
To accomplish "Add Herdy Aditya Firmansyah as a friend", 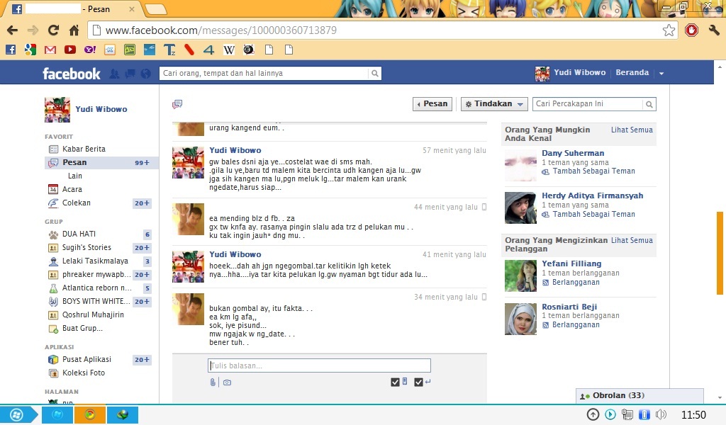I will tap(593, 214).
